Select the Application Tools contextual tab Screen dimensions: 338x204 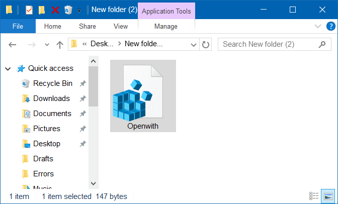click(x=166, y=11)
